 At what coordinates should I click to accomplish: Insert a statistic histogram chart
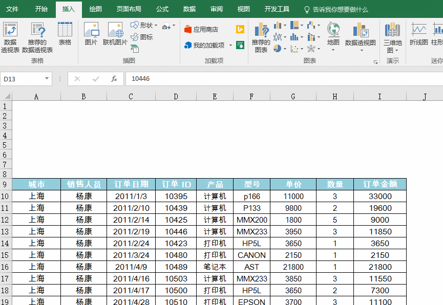tap(294, 37)
